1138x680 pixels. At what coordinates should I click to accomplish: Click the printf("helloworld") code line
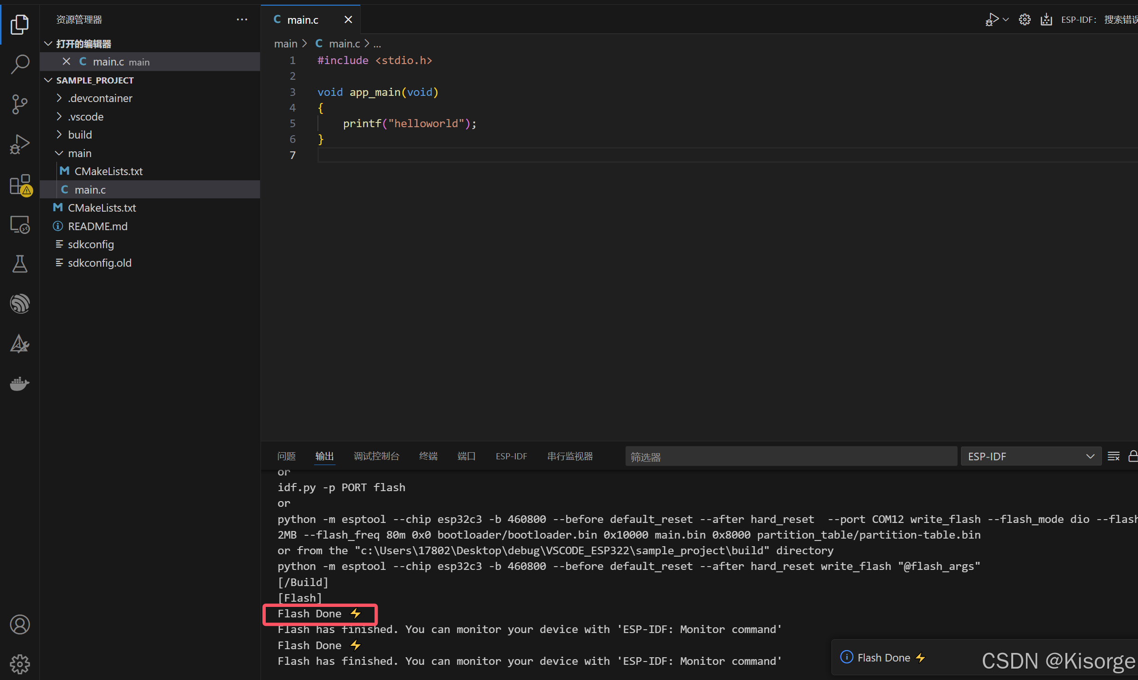click(x=410, y=123)
